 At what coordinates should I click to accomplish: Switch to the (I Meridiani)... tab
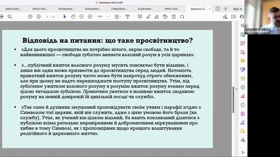coord(119,9)
